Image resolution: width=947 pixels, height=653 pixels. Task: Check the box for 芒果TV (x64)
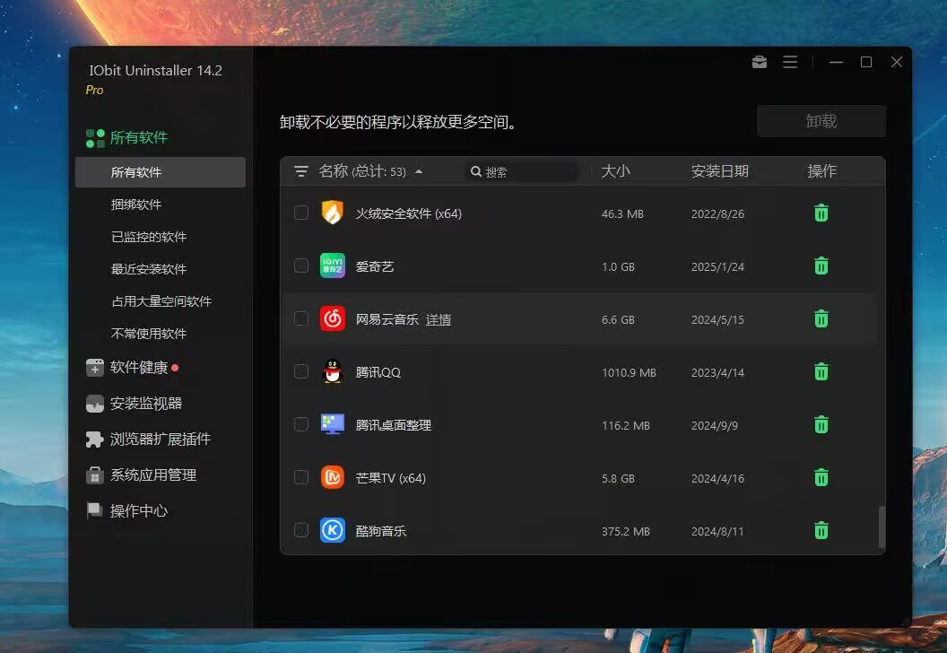click(x=300, y=477)
